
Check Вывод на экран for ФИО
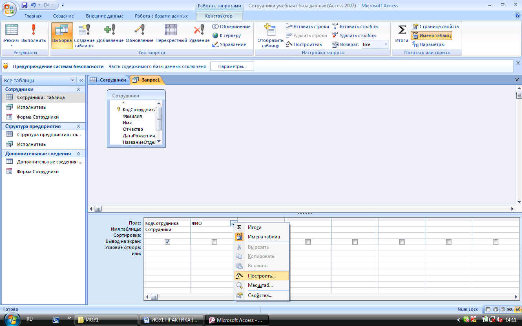tap(214, 242)
